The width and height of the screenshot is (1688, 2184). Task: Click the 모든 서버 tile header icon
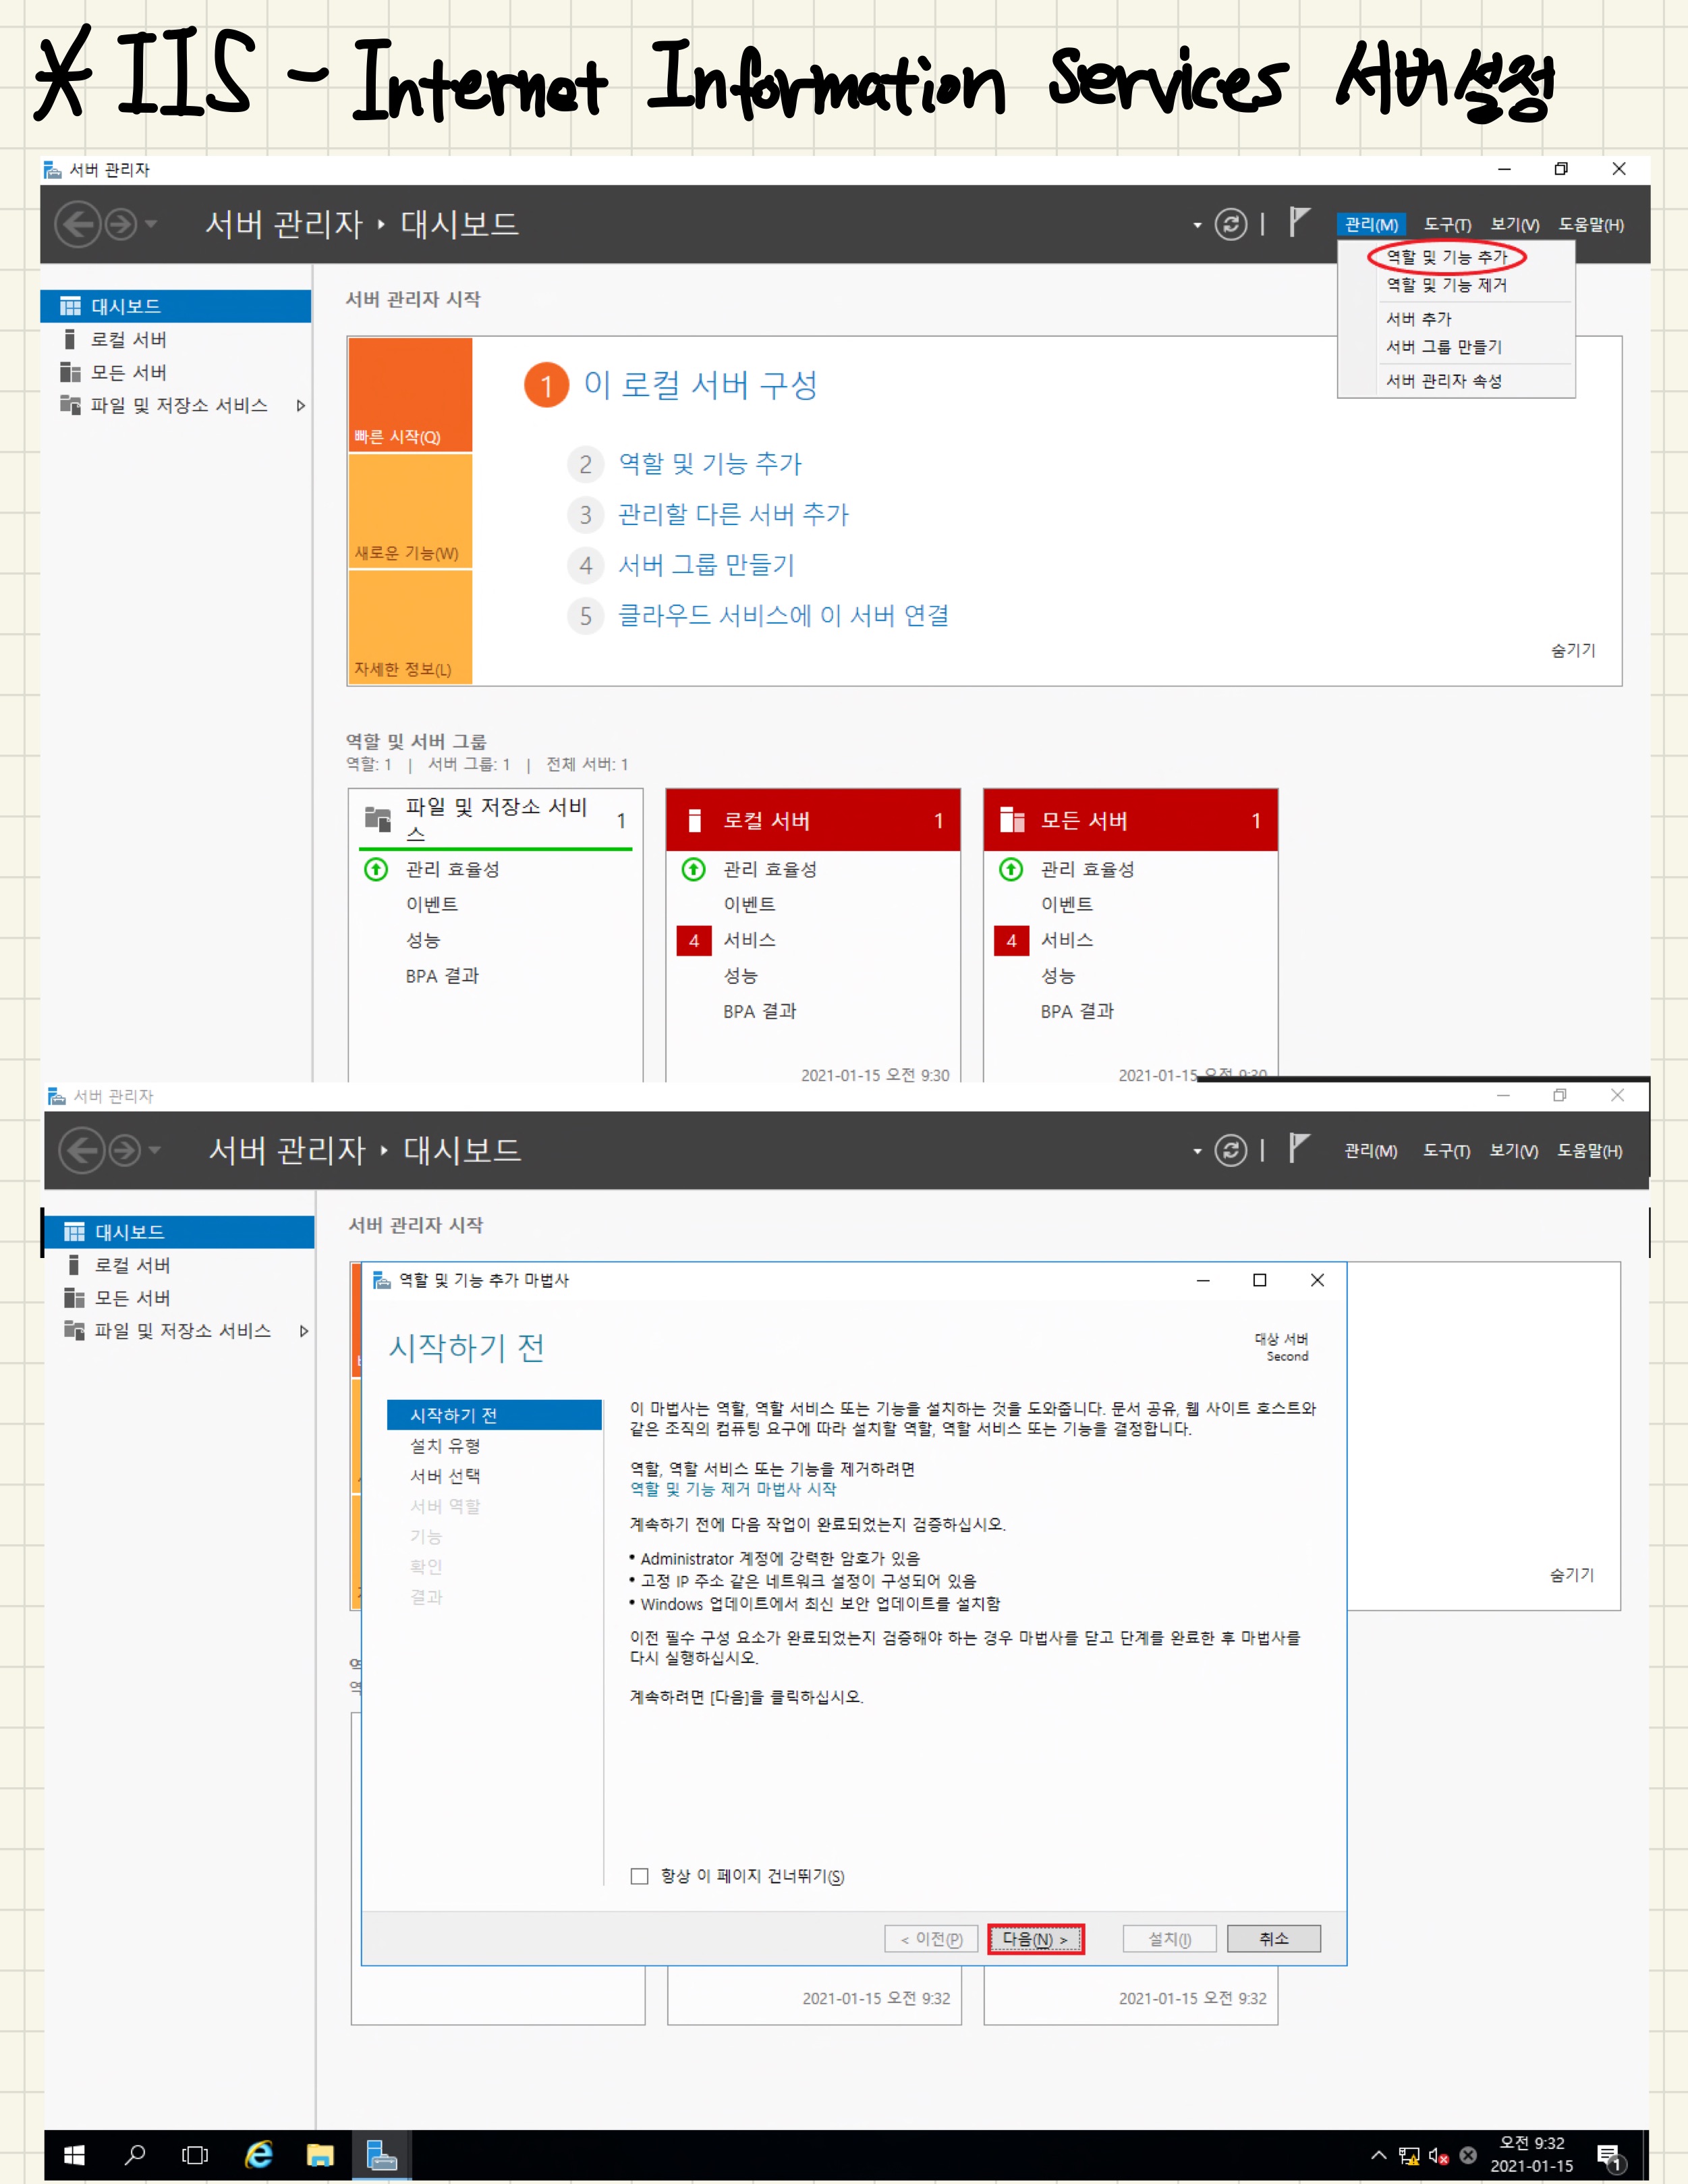[x=1013, y=820]
